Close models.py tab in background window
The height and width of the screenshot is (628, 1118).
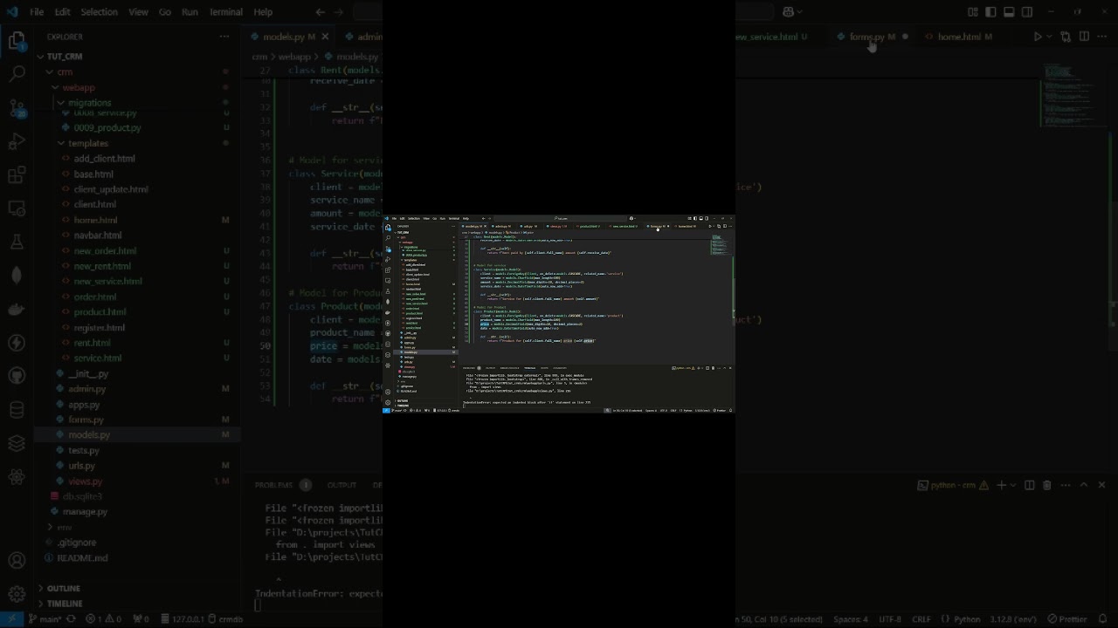[325, 37]
